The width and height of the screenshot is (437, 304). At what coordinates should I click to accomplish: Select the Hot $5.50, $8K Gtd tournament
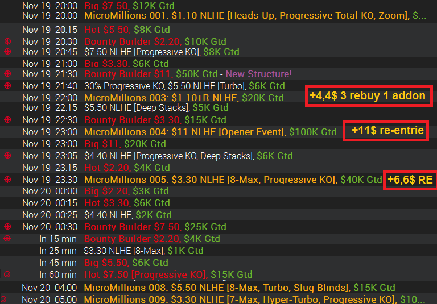(218, 30)
